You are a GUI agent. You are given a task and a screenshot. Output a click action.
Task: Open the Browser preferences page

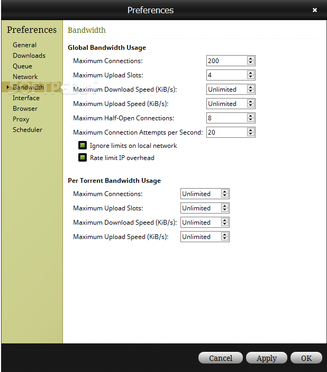(x=25, y=109)
